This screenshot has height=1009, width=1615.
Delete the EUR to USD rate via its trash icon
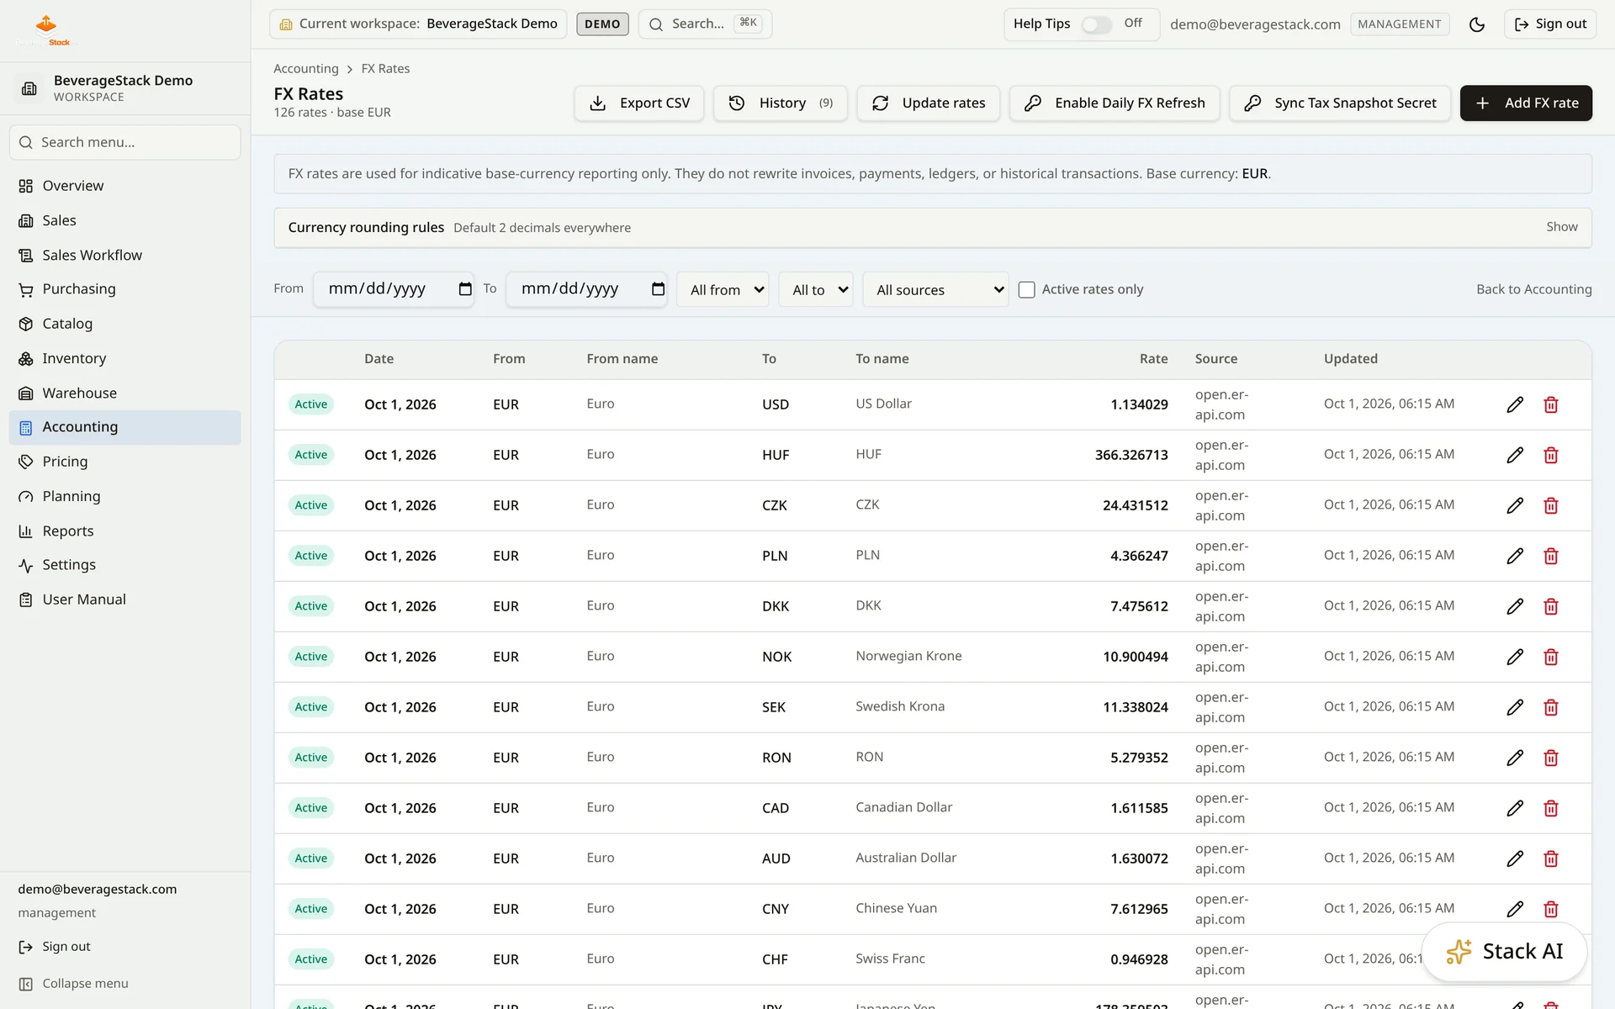click(x=1551, y=404)
